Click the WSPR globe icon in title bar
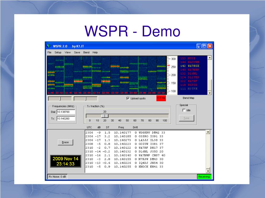Image resolution: width=265 pixels, height=198 pixels. tap(49, 46)
